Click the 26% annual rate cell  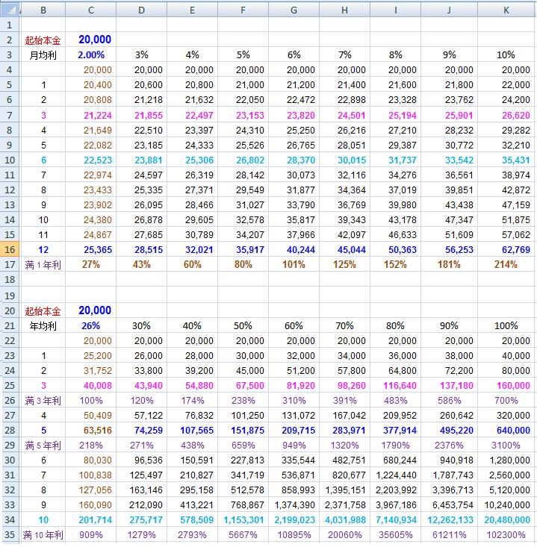click(91, 325)
